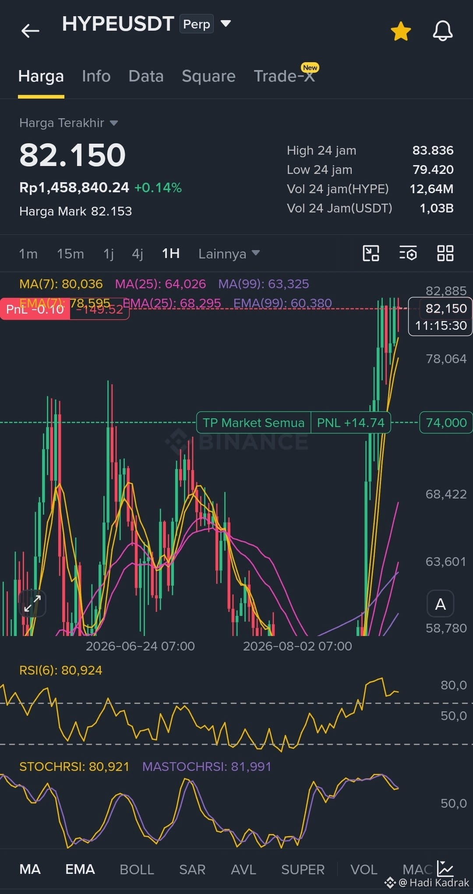Tap the Harga Mark 82.153 text
The height and width of the screenshot is (894, 473).
[76, 211]
